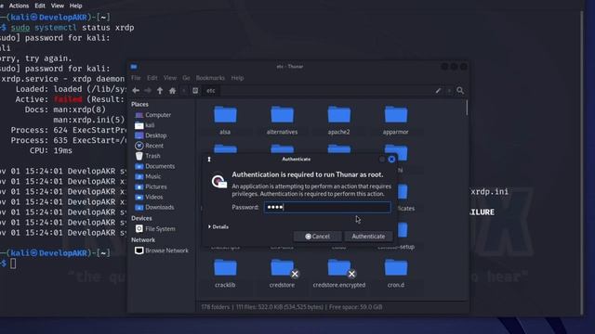595x334 pixels.
Task: Click the Thunar vertical scrollbar
Action: click(x=467, y=108)
